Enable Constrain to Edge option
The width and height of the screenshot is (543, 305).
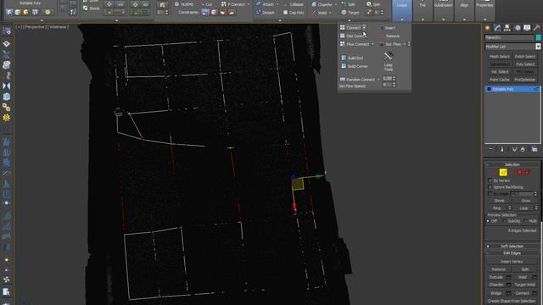coord(214,12)
